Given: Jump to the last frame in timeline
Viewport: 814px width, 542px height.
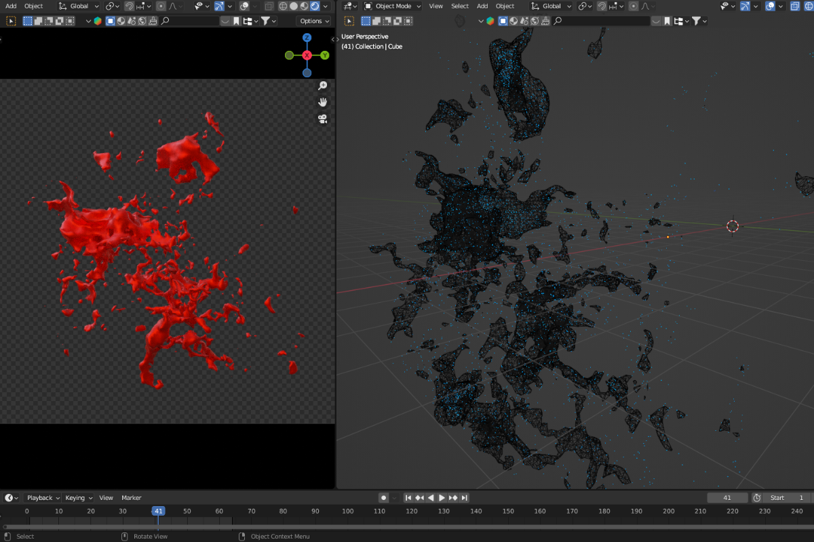Looking at the screenshot, I should pos(465,498).
